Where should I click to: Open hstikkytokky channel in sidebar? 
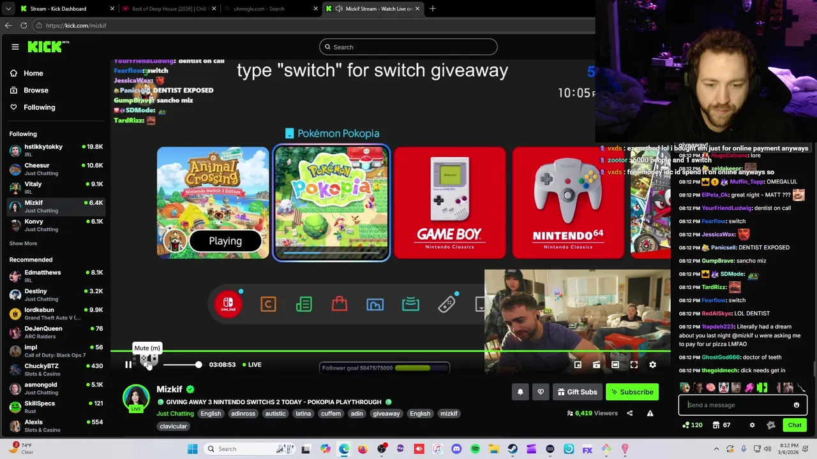tap(56, 150)
